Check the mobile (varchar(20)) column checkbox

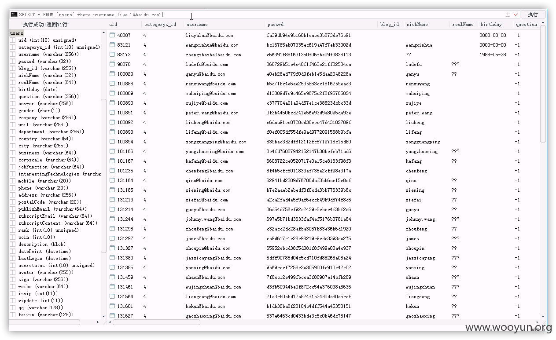click(x=13, y=181)
